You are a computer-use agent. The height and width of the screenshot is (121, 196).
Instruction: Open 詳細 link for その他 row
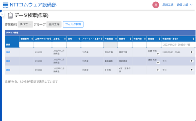point(8,70)
